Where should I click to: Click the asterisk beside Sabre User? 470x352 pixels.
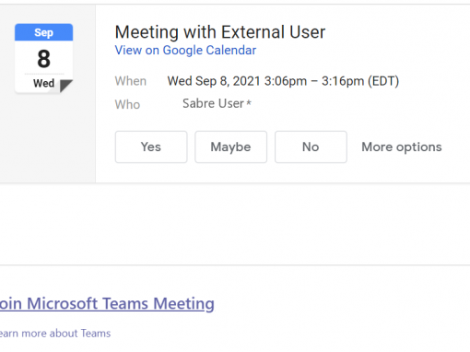249,102
